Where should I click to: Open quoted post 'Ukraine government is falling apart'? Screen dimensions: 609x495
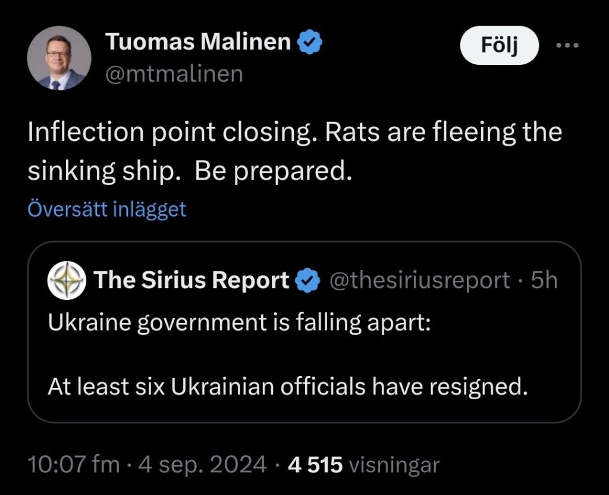[x=238, y=322]
